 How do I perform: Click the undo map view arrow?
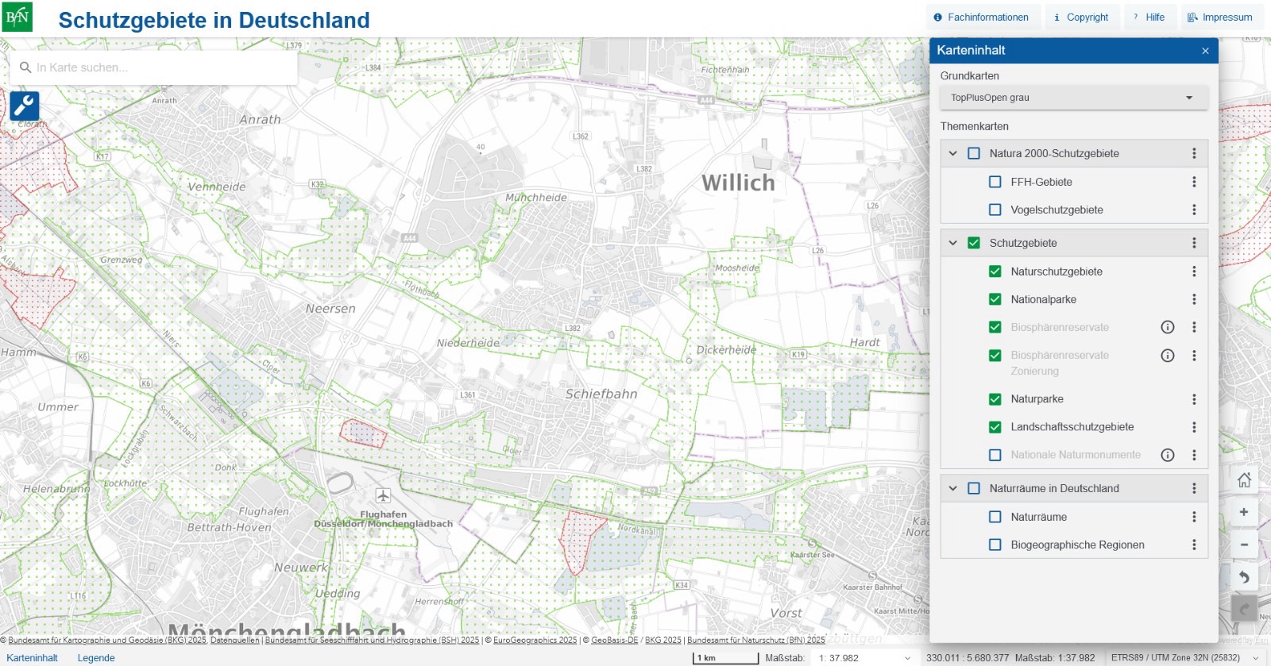tap(1244, 577)
